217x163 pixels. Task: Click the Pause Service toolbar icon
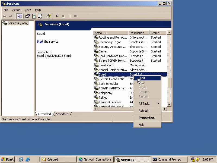pyautogui.click(x=69, y=16)
